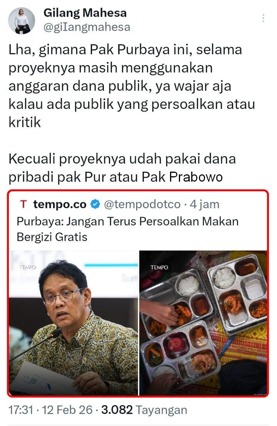View photo of man in batik shirt
The width and height of the screenshot is (277, 426).
click(x=73, y=323)
